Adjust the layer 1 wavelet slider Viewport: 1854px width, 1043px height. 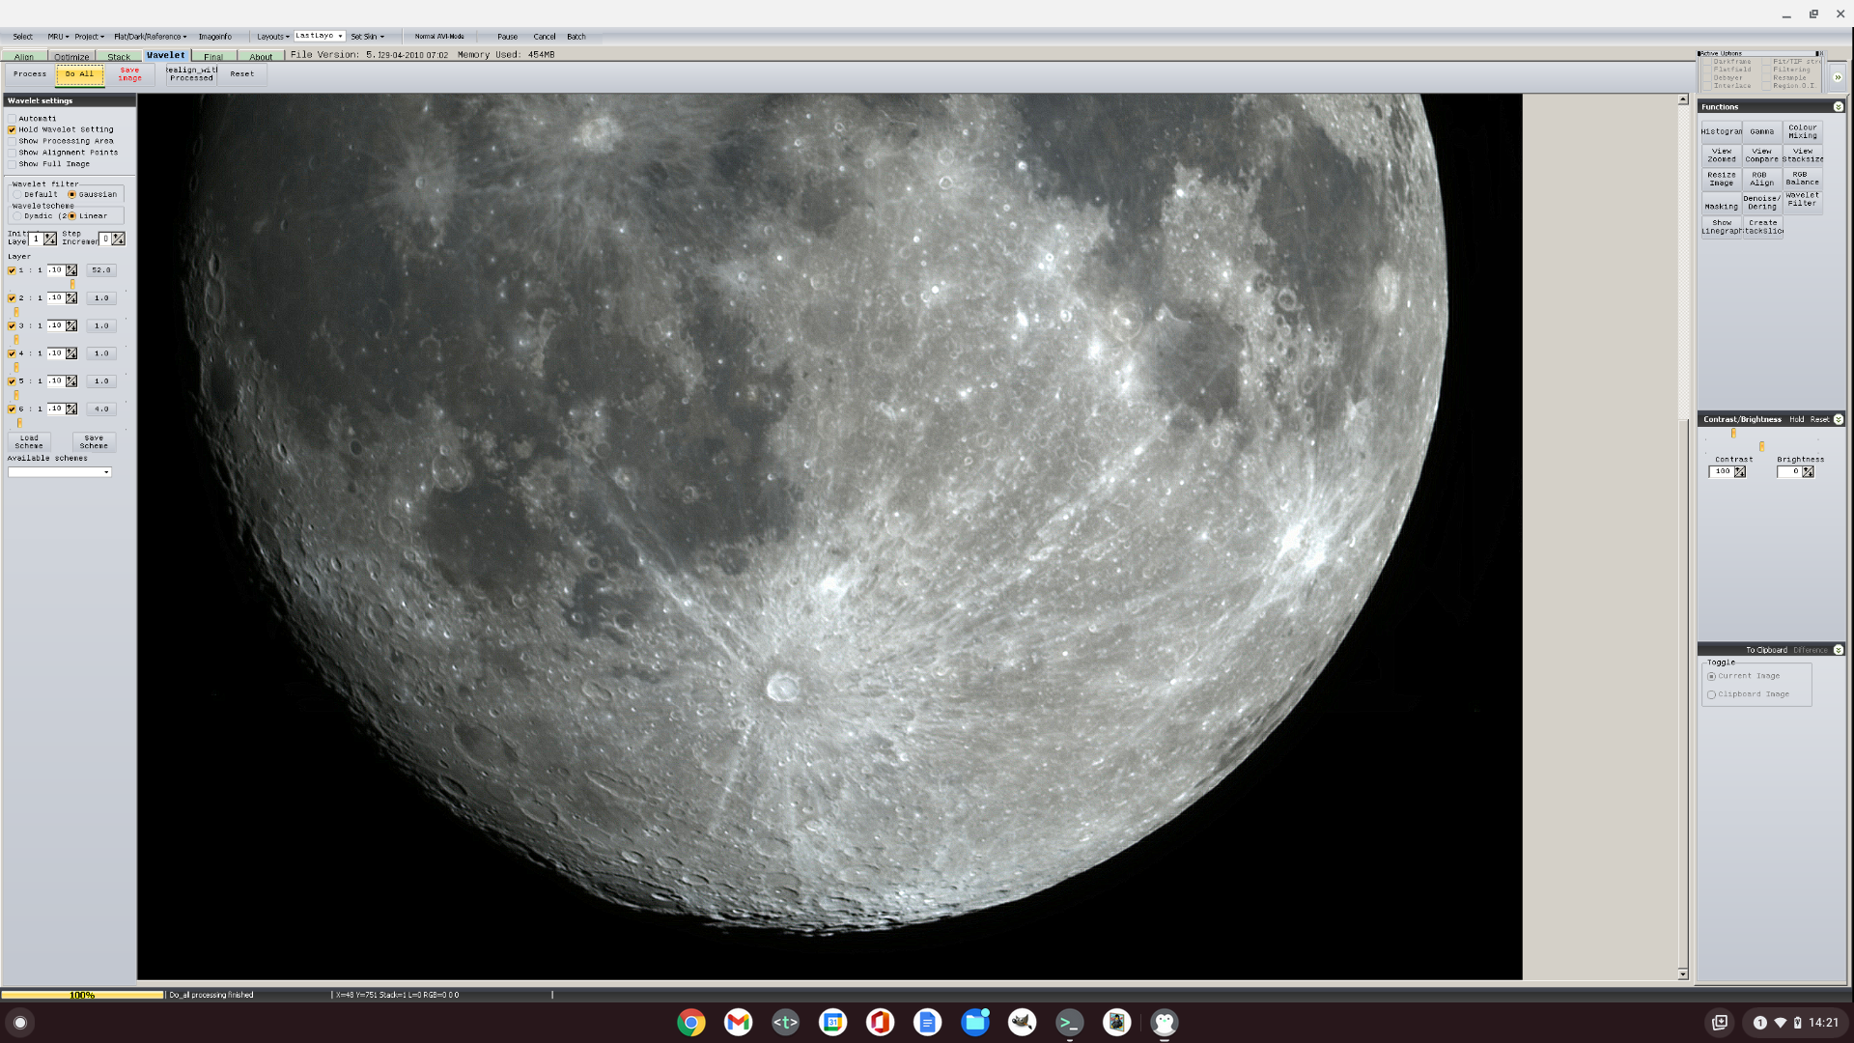click(72, 284)
